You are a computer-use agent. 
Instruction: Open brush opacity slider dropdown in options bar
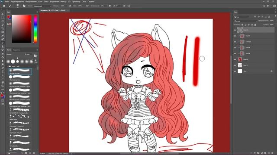[66, 6]
